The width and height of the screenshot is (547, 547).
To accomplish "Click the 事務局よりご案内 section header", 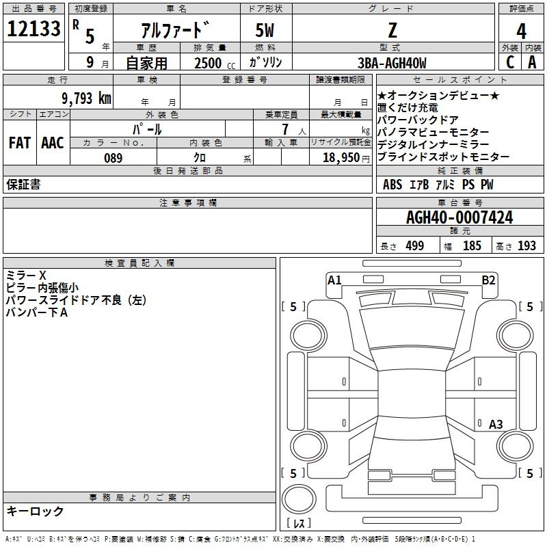I will [x=139, y=498].
